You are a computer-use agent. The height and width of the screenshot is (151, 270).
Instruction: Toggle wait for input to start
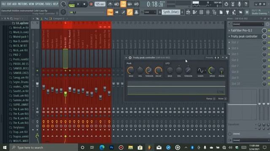116,4
